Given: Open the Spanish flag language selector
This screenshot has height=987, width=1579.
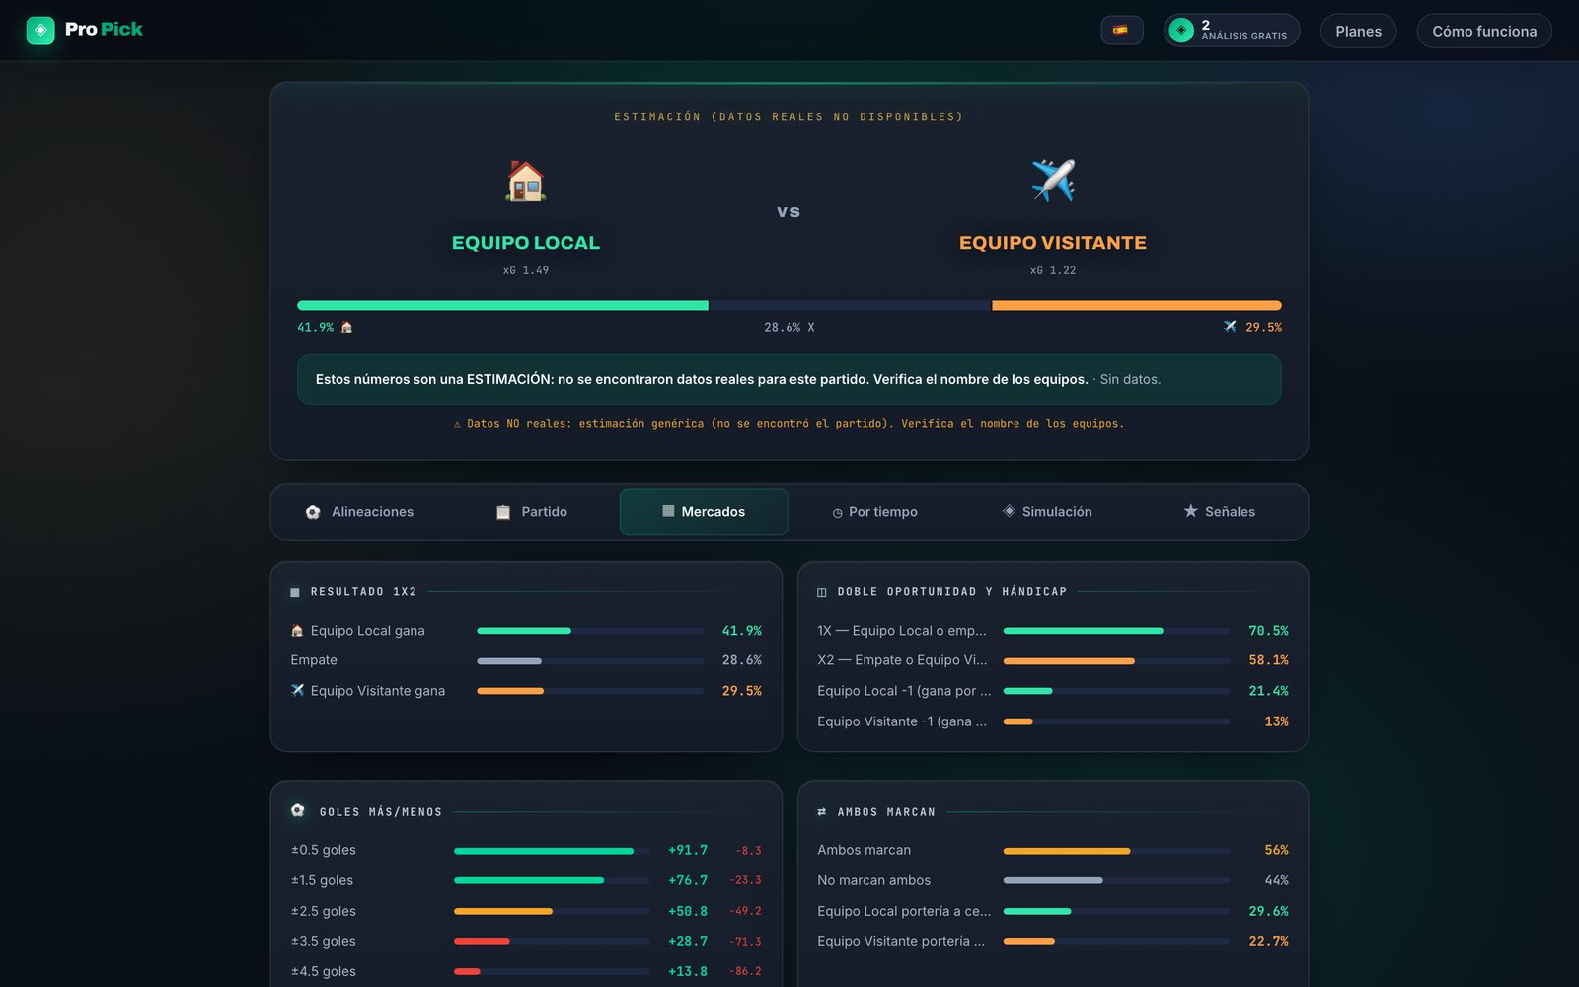Looking at the screenshot, I should pyautogui.click(x=1121, y=31).
